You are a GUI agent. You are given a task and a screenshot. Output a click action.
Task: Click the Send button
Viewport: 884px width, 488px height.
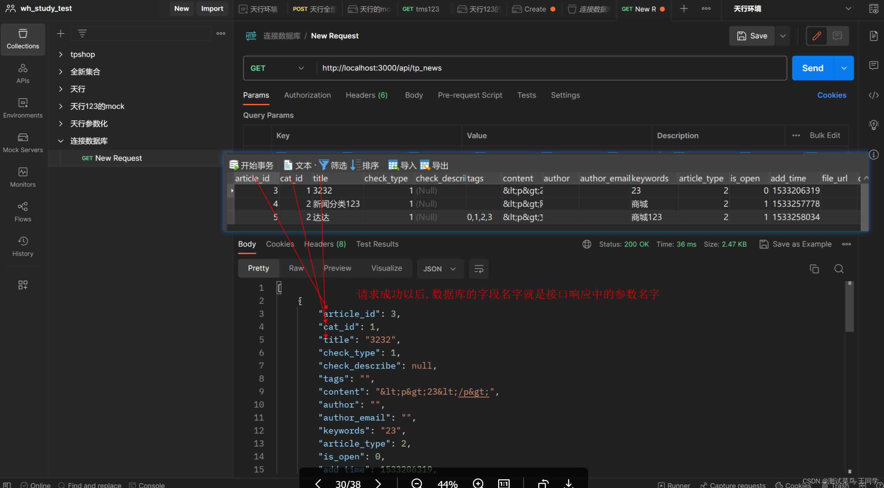pos(813,68)
